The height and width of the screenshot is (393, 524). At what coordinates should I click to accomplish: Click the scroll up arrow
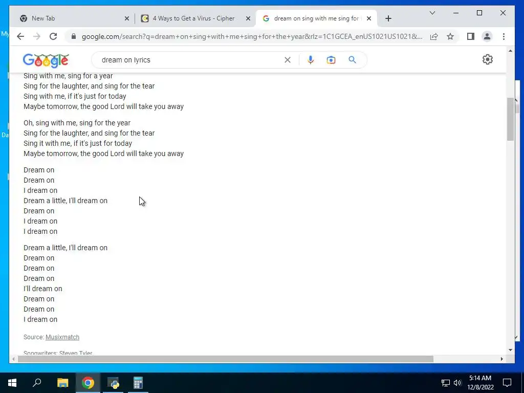[x=510, y=51]
